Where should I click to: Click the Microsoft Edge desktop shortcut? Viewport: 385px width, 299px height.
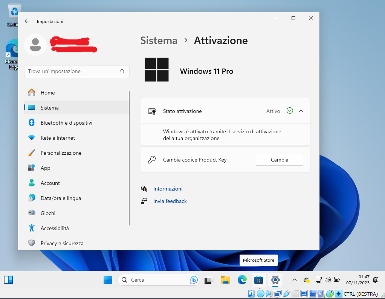click(12, 55)
